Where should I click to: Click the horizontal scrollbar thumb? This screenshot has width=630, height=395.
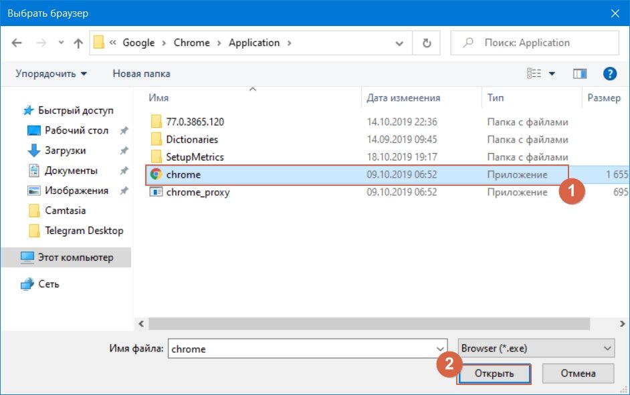[x=369, y=323]
